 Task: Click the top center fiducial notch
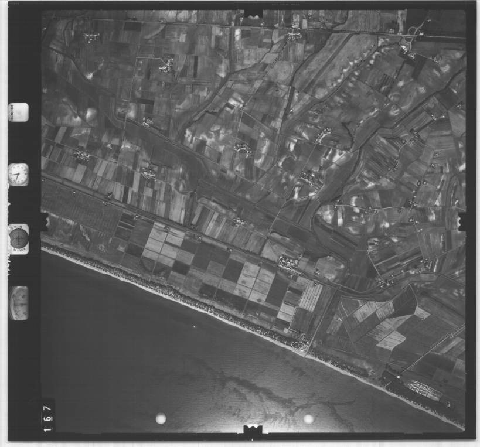[x=253, y=13]
